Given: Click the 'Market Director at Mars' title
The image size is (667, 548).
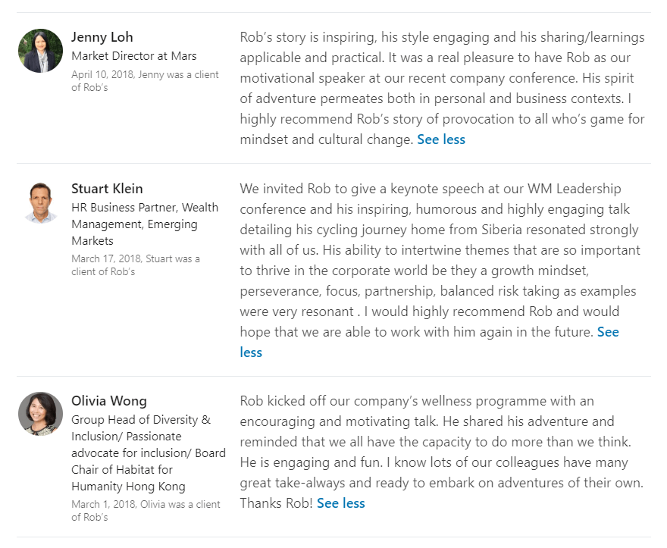Looking at the screenshot, I should (x=133, y=56).
